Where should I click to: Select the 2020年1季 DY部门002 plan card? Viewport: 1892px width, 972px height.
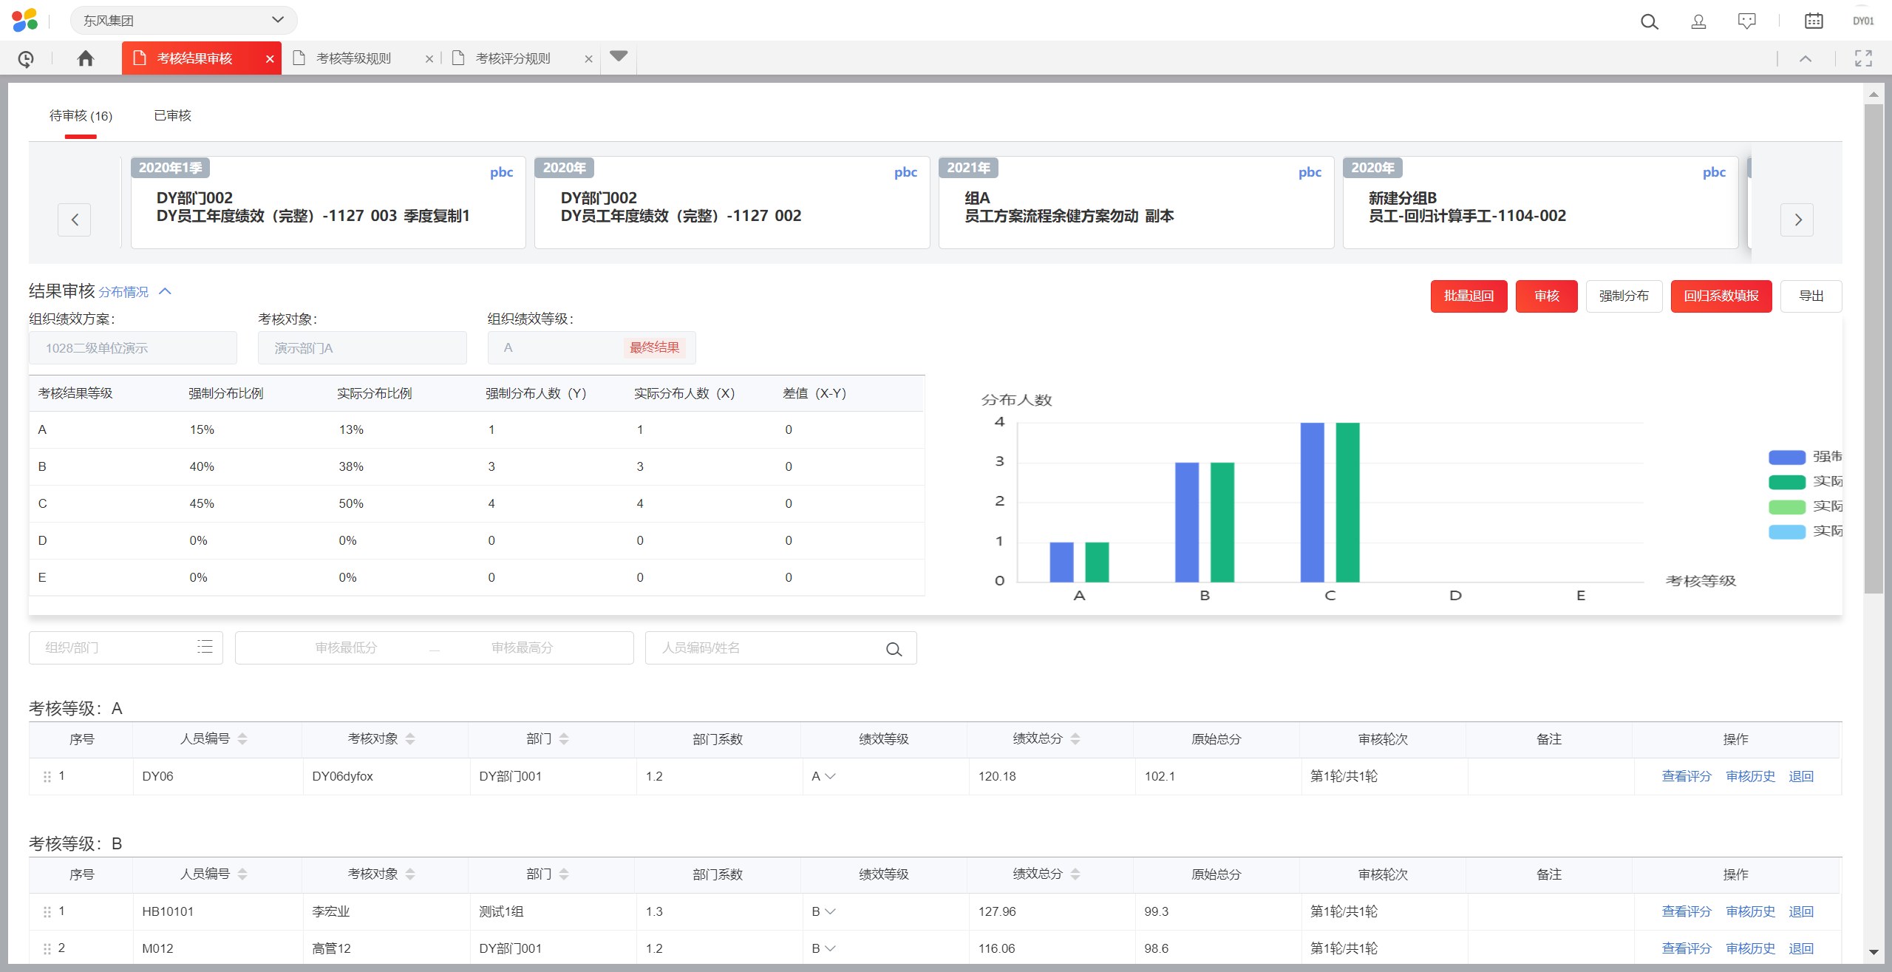[328, 203]
